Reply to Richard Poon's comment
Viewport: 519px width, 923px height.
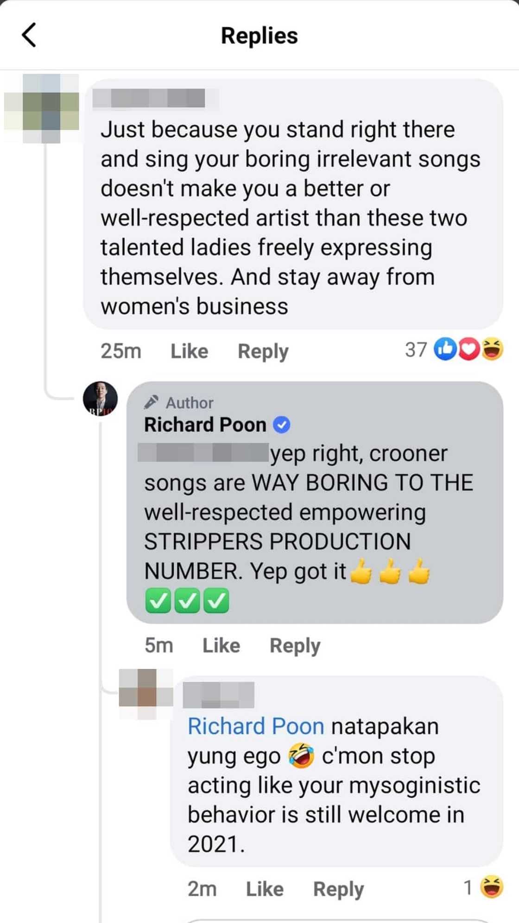pos(295,645)
